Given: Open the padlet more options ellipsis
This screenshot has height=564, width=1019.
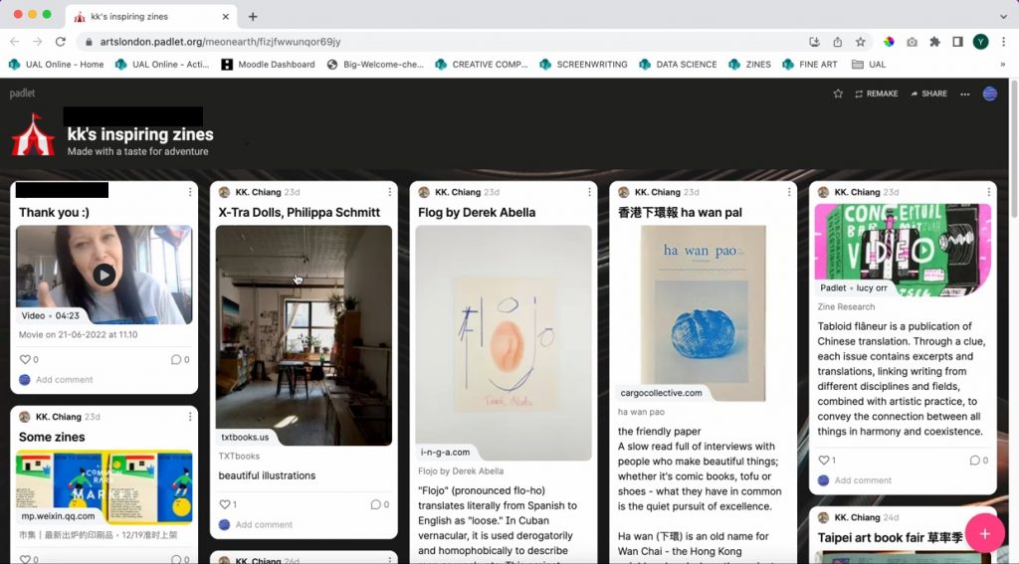Looking at the screenshot, I should (x=965, y=94).
